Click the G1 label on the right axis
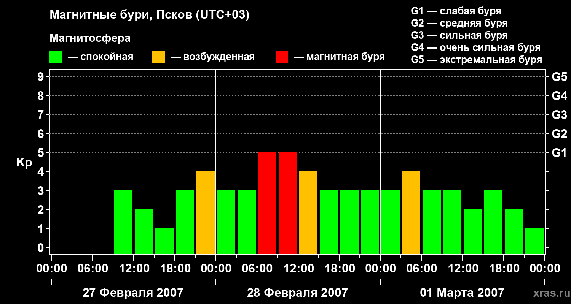 pos(560,153)
